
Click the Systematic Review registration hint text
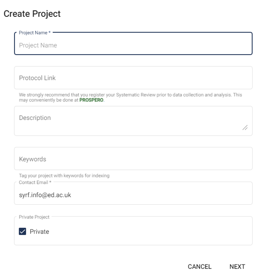[x=130, y=95]
